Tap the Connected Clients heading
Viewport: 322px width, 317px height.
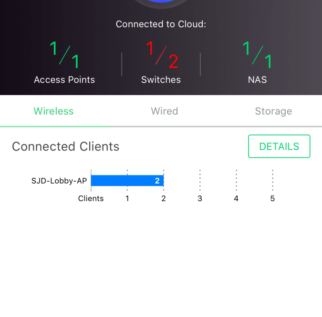pos(65,147)
